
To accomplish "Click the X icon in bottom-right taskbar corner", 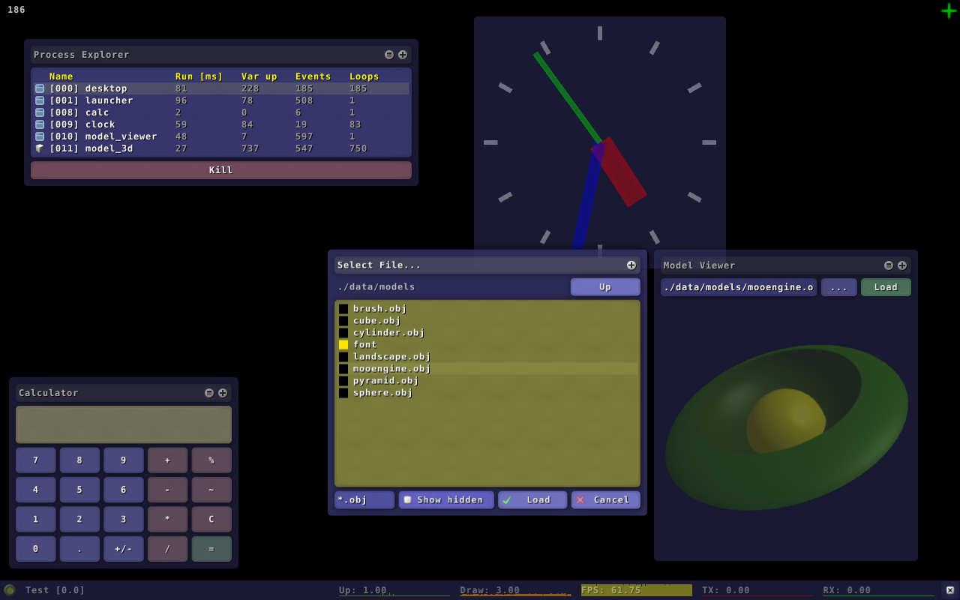I will pyautogui.click(x=949, y=590).
